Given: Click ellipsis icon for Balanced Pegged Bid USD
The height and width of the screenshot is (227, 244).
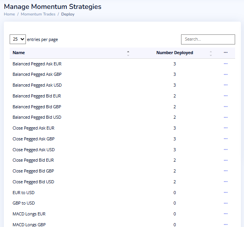Looking at the screenshot, I should [x=225, y=117].
